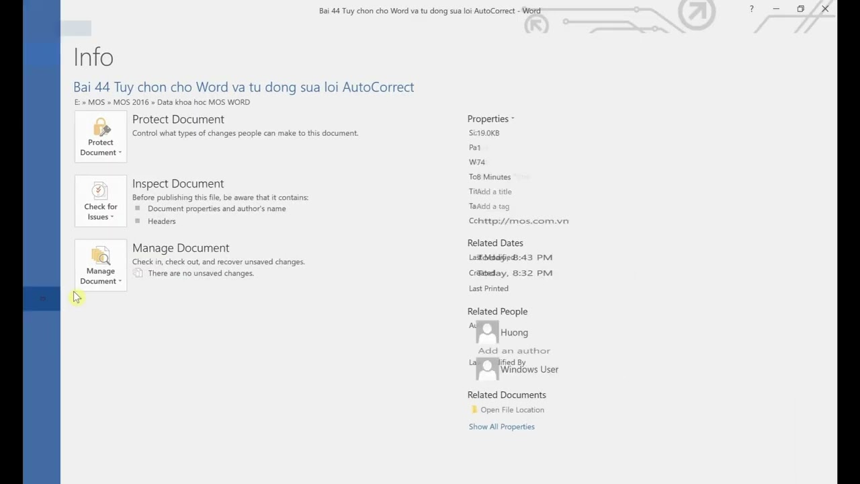Click the 8 Minutes editing time value
860x484 pixels.
[x=494, y=177]
